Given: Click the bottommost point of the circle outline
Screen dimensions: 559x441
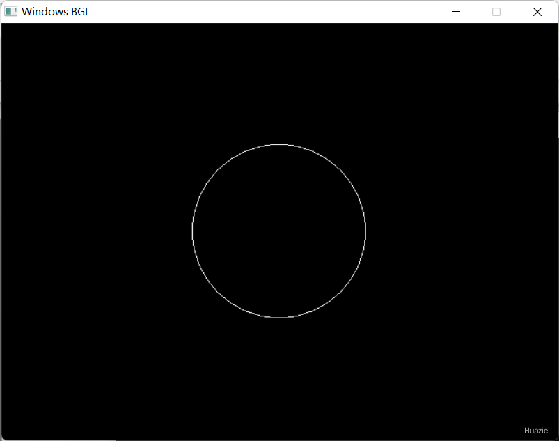Looking at the screenshot, I should tap(278, 318).
